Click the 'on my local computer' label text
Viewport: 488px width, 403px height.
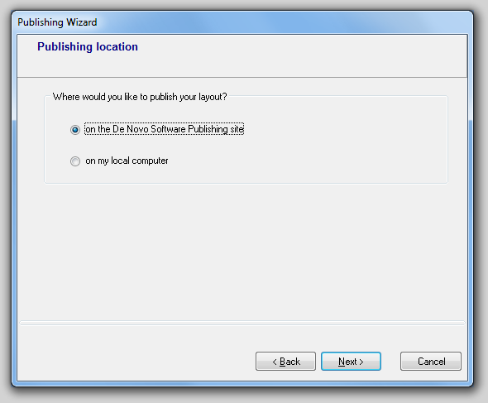click(x=127, y=161)
